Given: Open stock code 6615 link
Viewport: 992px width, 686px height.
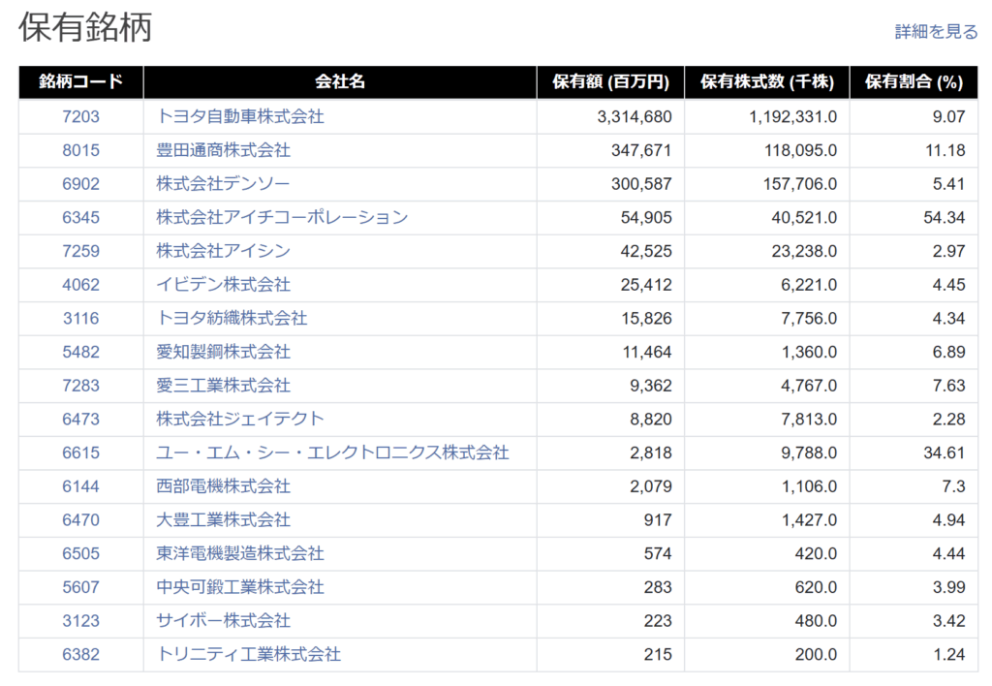Looking at the screenshot, I should tap(81, 452).
